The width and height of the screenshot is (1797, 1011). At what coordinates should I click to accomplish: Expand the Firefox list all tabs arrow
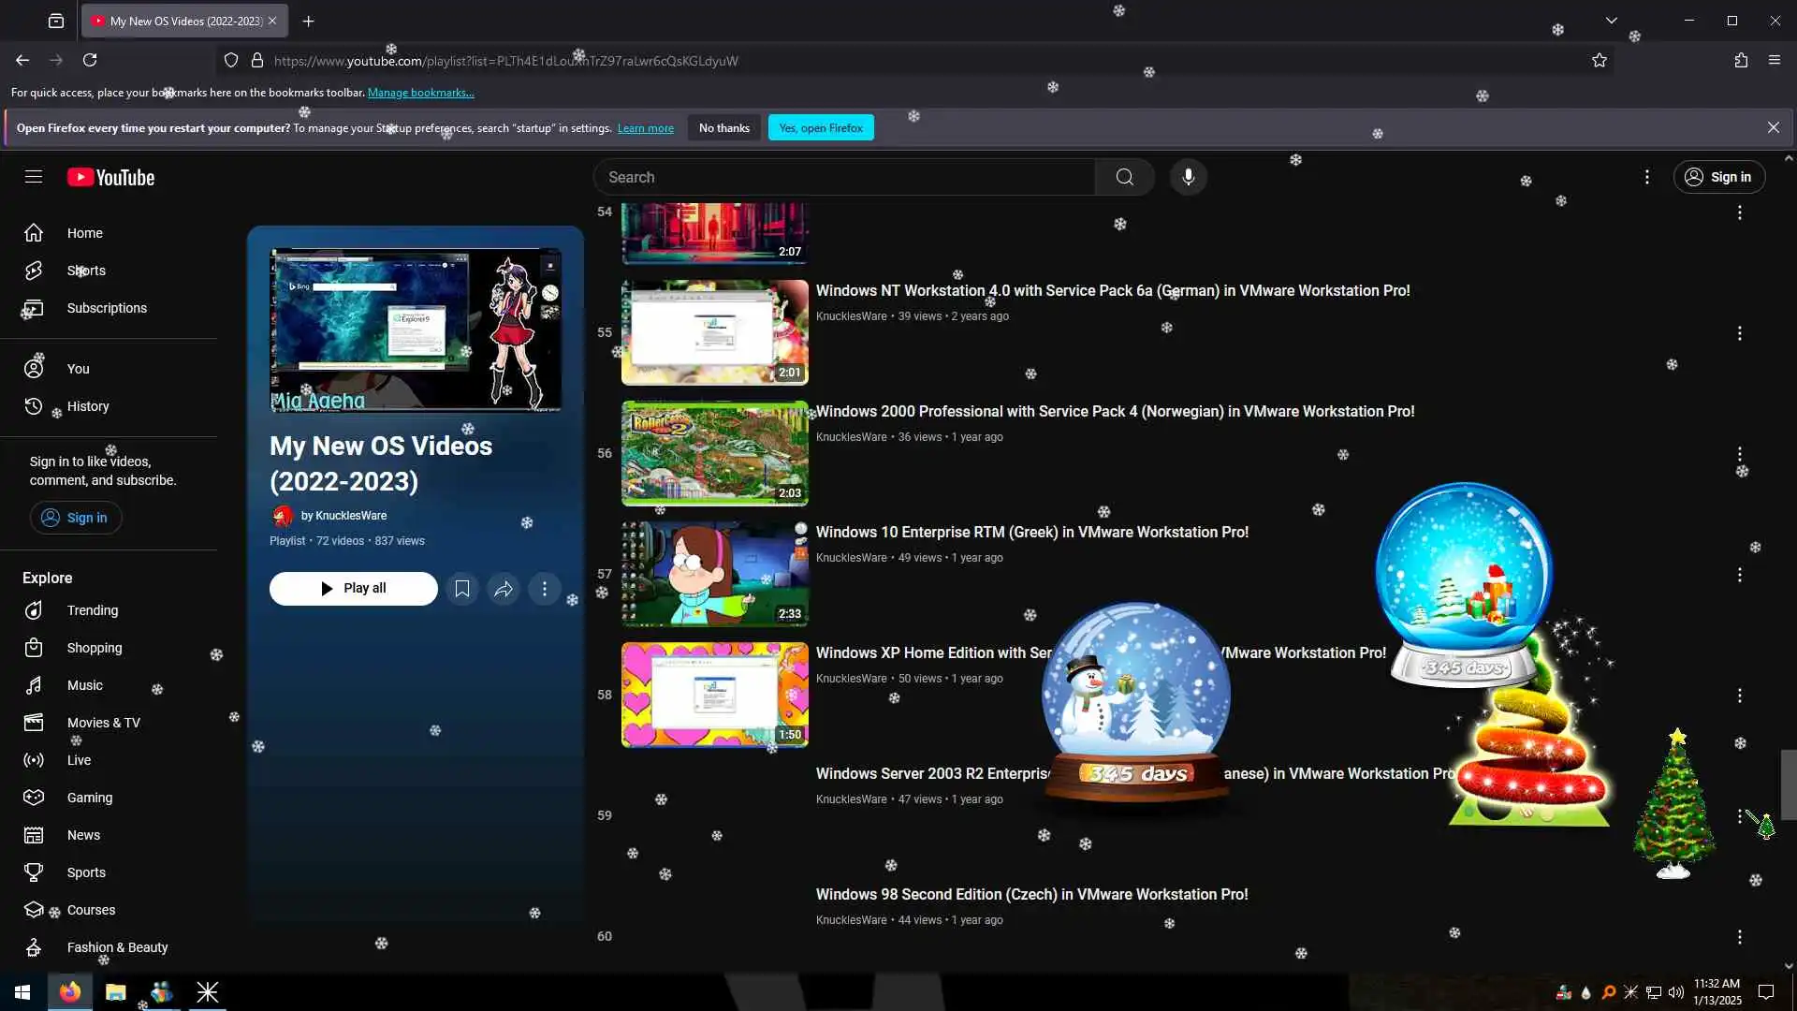[1611, 21]
